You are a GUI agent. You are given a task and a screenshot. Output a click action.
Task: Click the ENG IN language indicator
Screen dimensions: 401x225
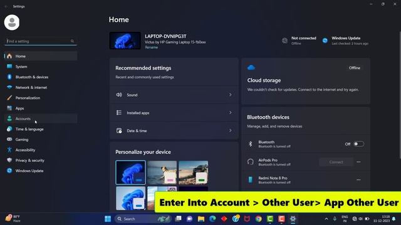(345, 219)
